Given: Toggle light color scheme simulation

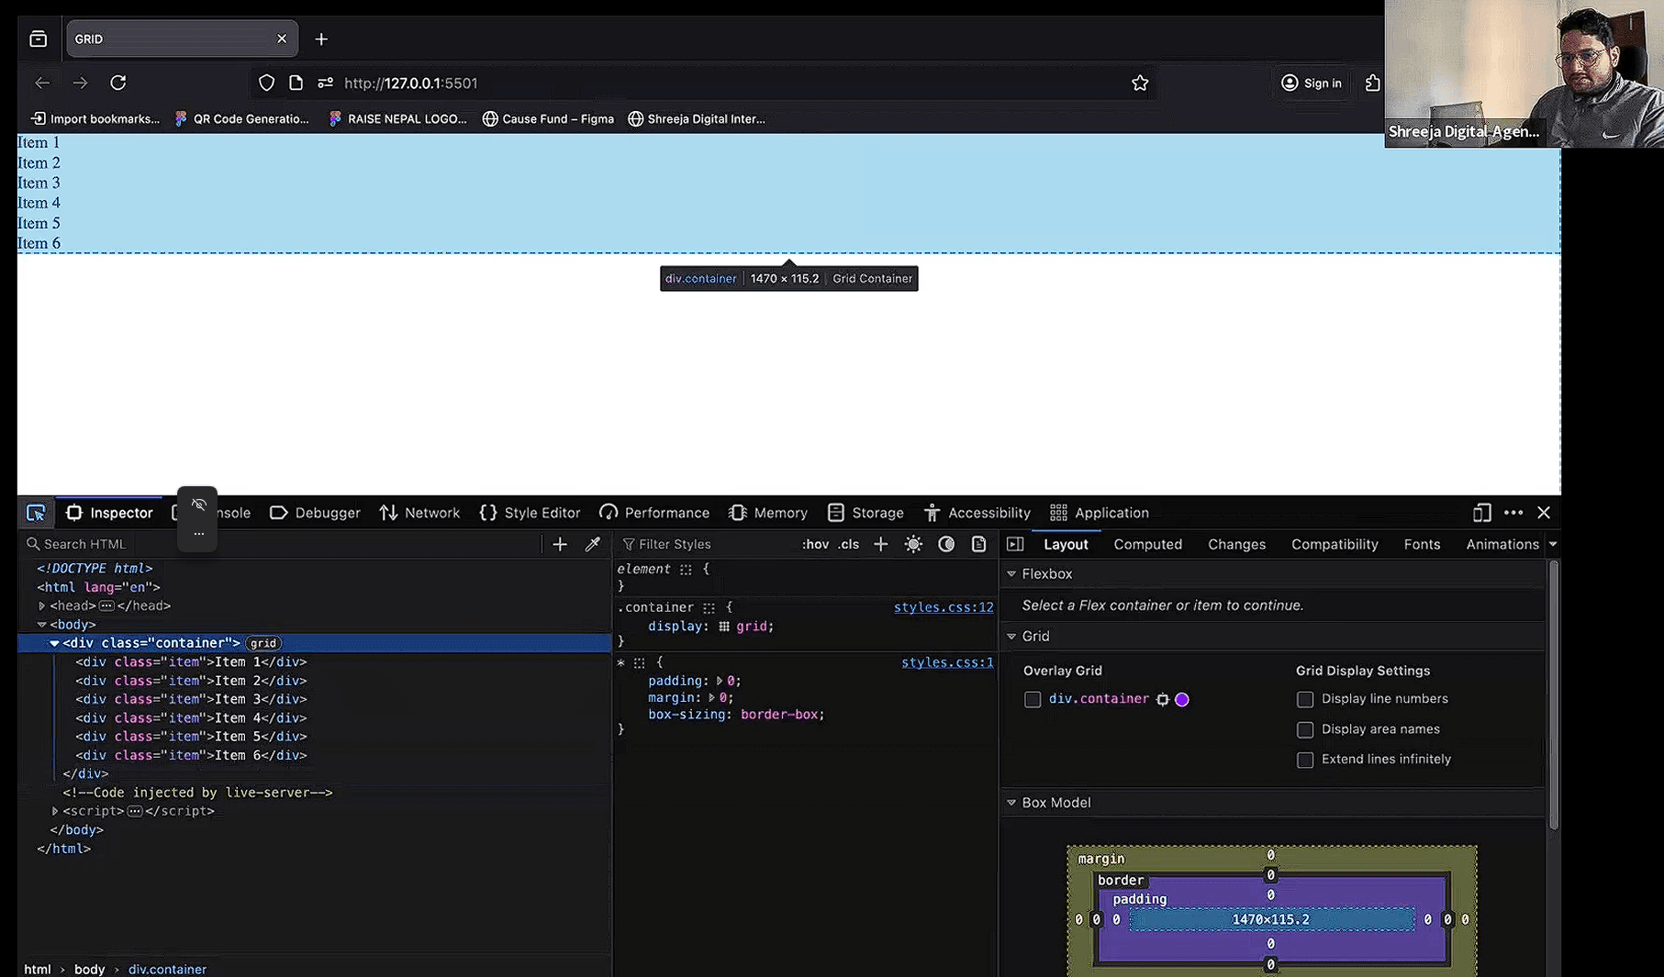Looking at the screenshot, I should [913, 544].
